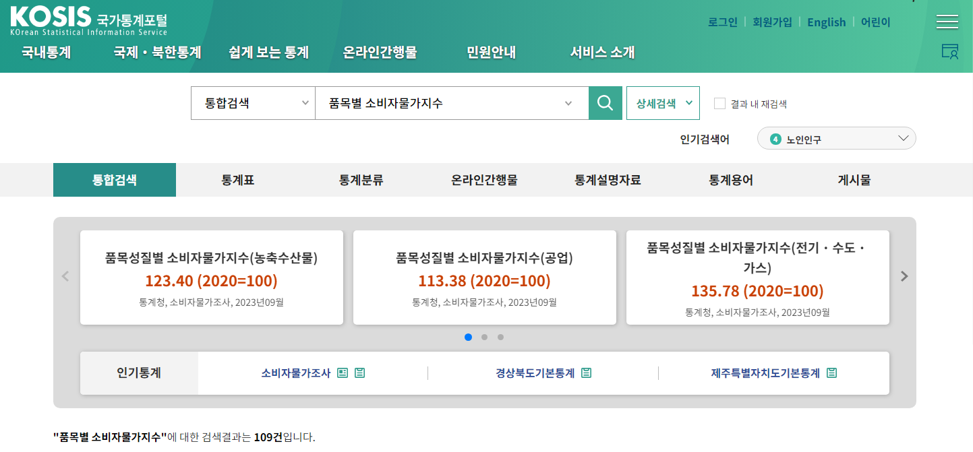
Task: Click the 로그인 link
Action: click(723, 22)
